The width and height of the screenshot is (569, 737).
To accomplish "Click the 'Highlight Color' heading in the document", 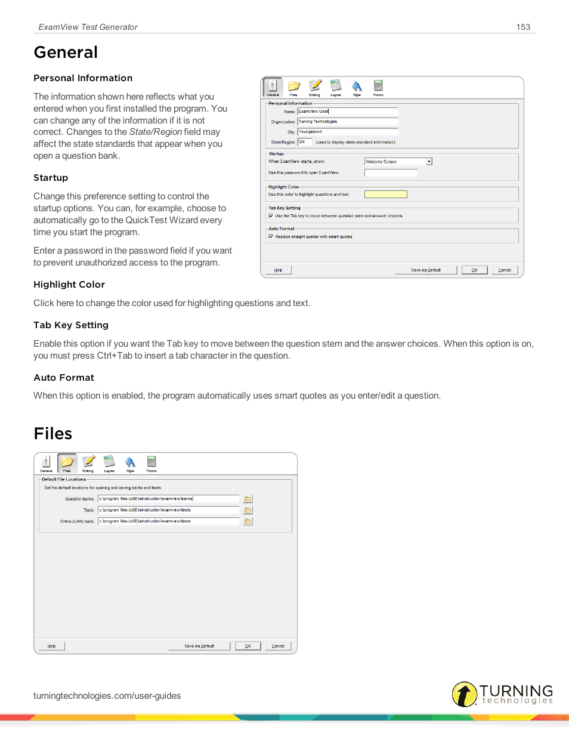I will pyautogui.click(x=69, y=285).
